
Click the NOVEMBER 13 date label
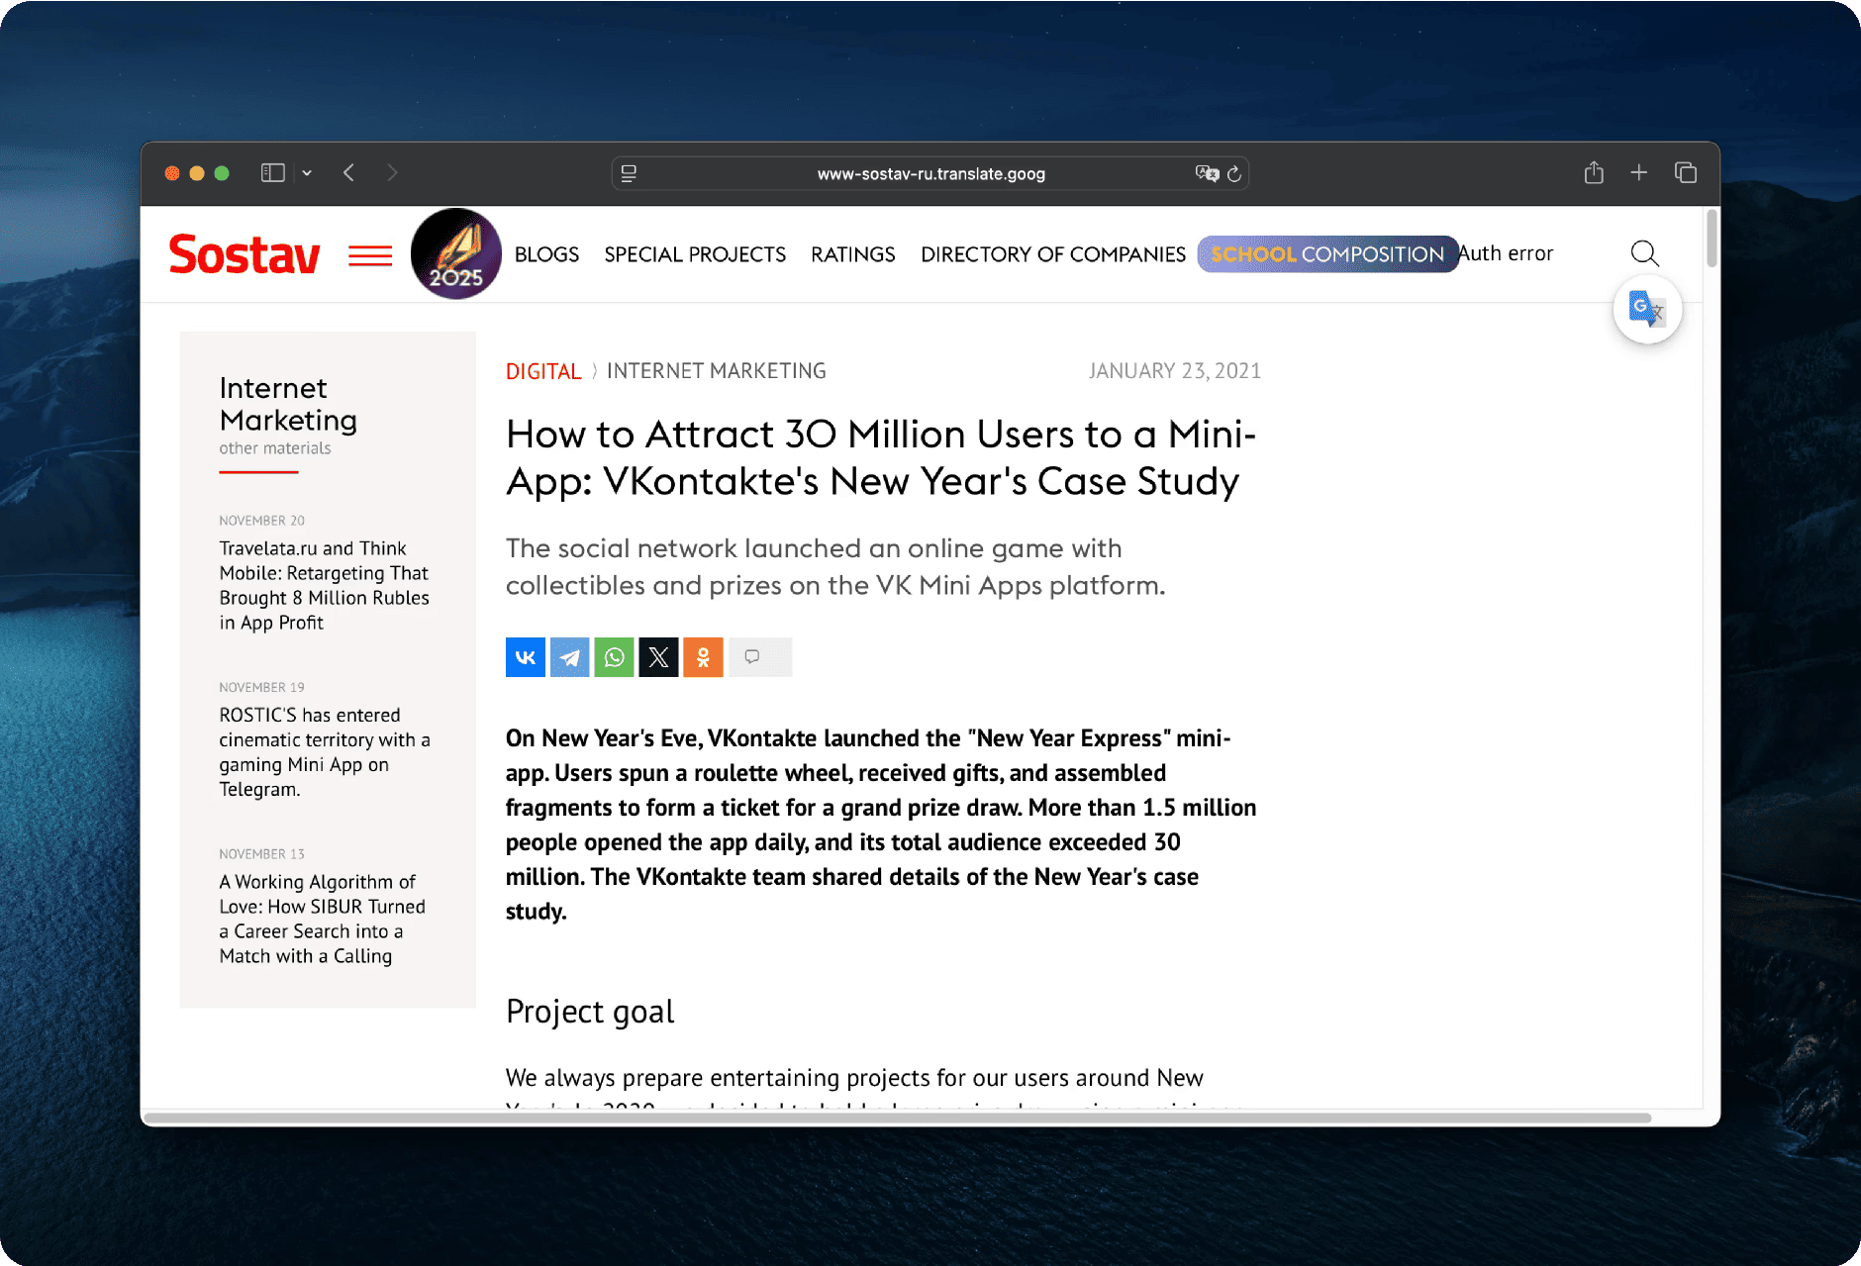tap(262, 854)
